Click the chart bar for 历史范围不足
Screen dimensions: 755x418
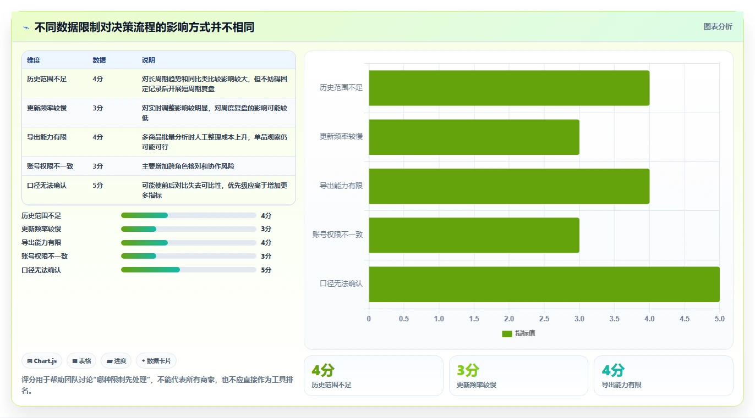point(509,88)
